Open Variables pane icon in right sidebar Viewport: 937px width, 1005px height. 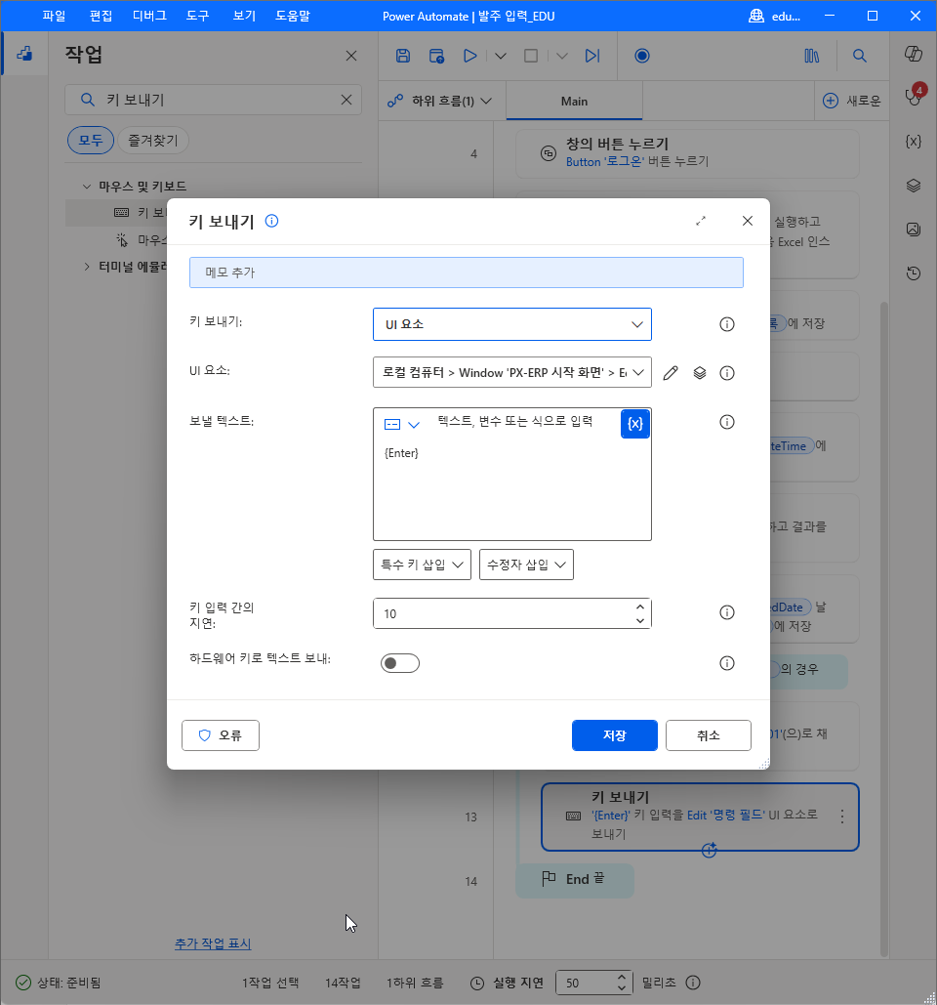(914, 141)
